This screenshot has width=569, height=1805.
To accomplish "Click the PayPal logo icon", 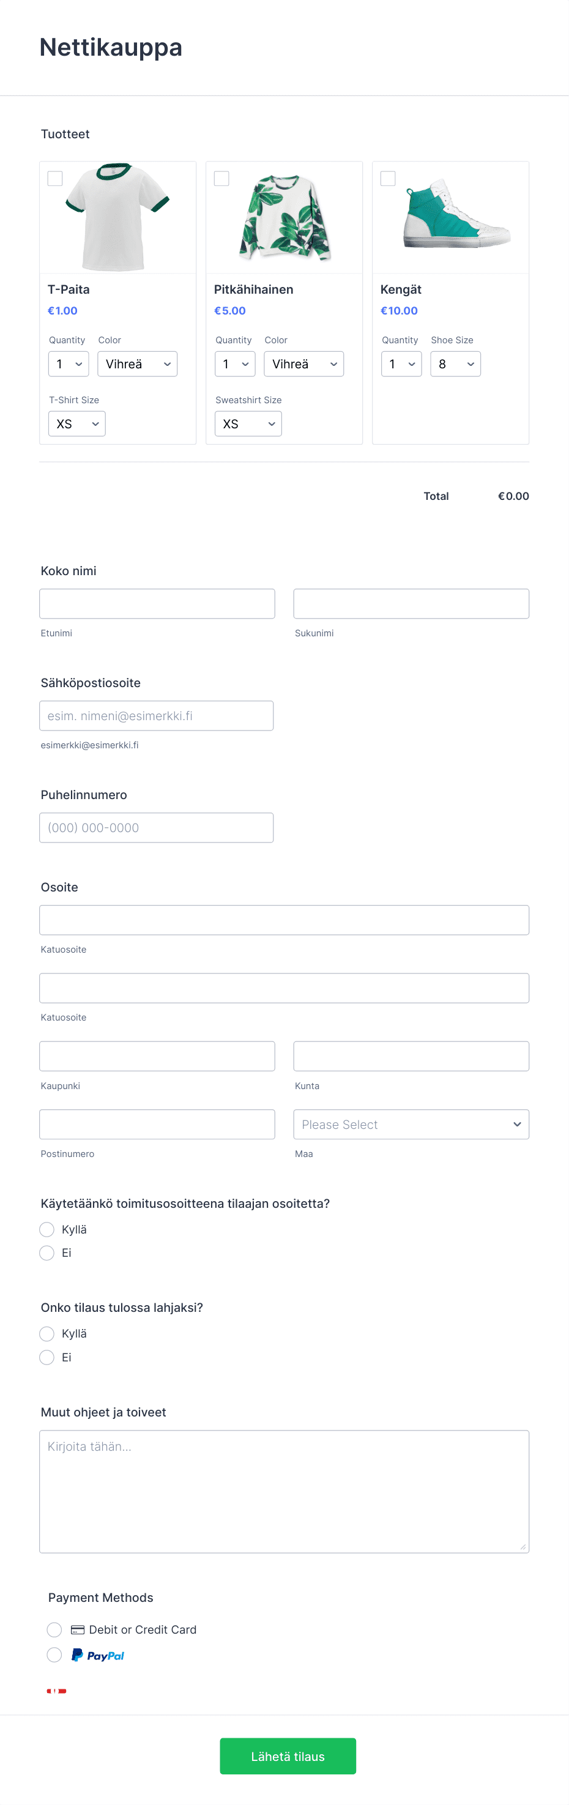I will [97, 1655].
